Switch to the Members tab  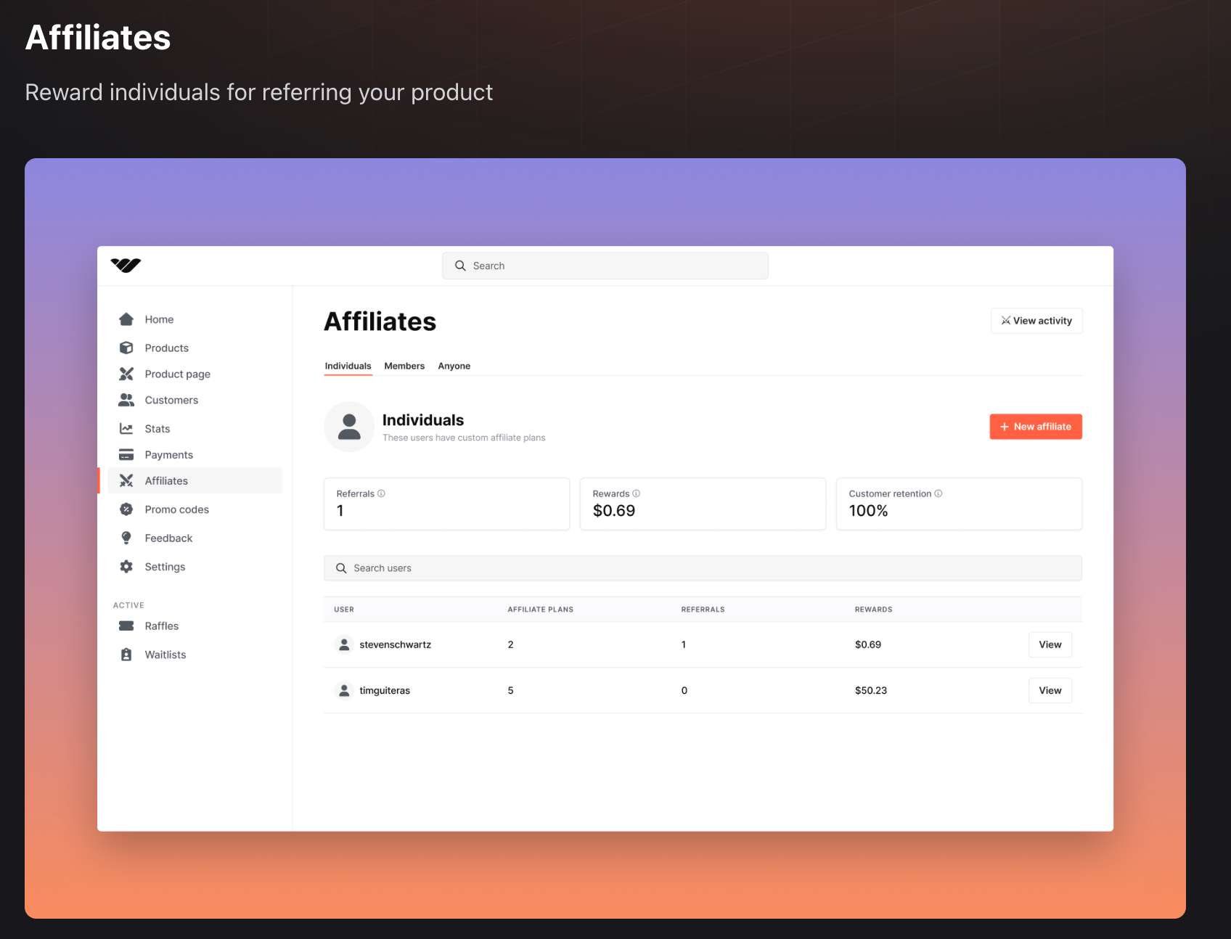point(404,366)
